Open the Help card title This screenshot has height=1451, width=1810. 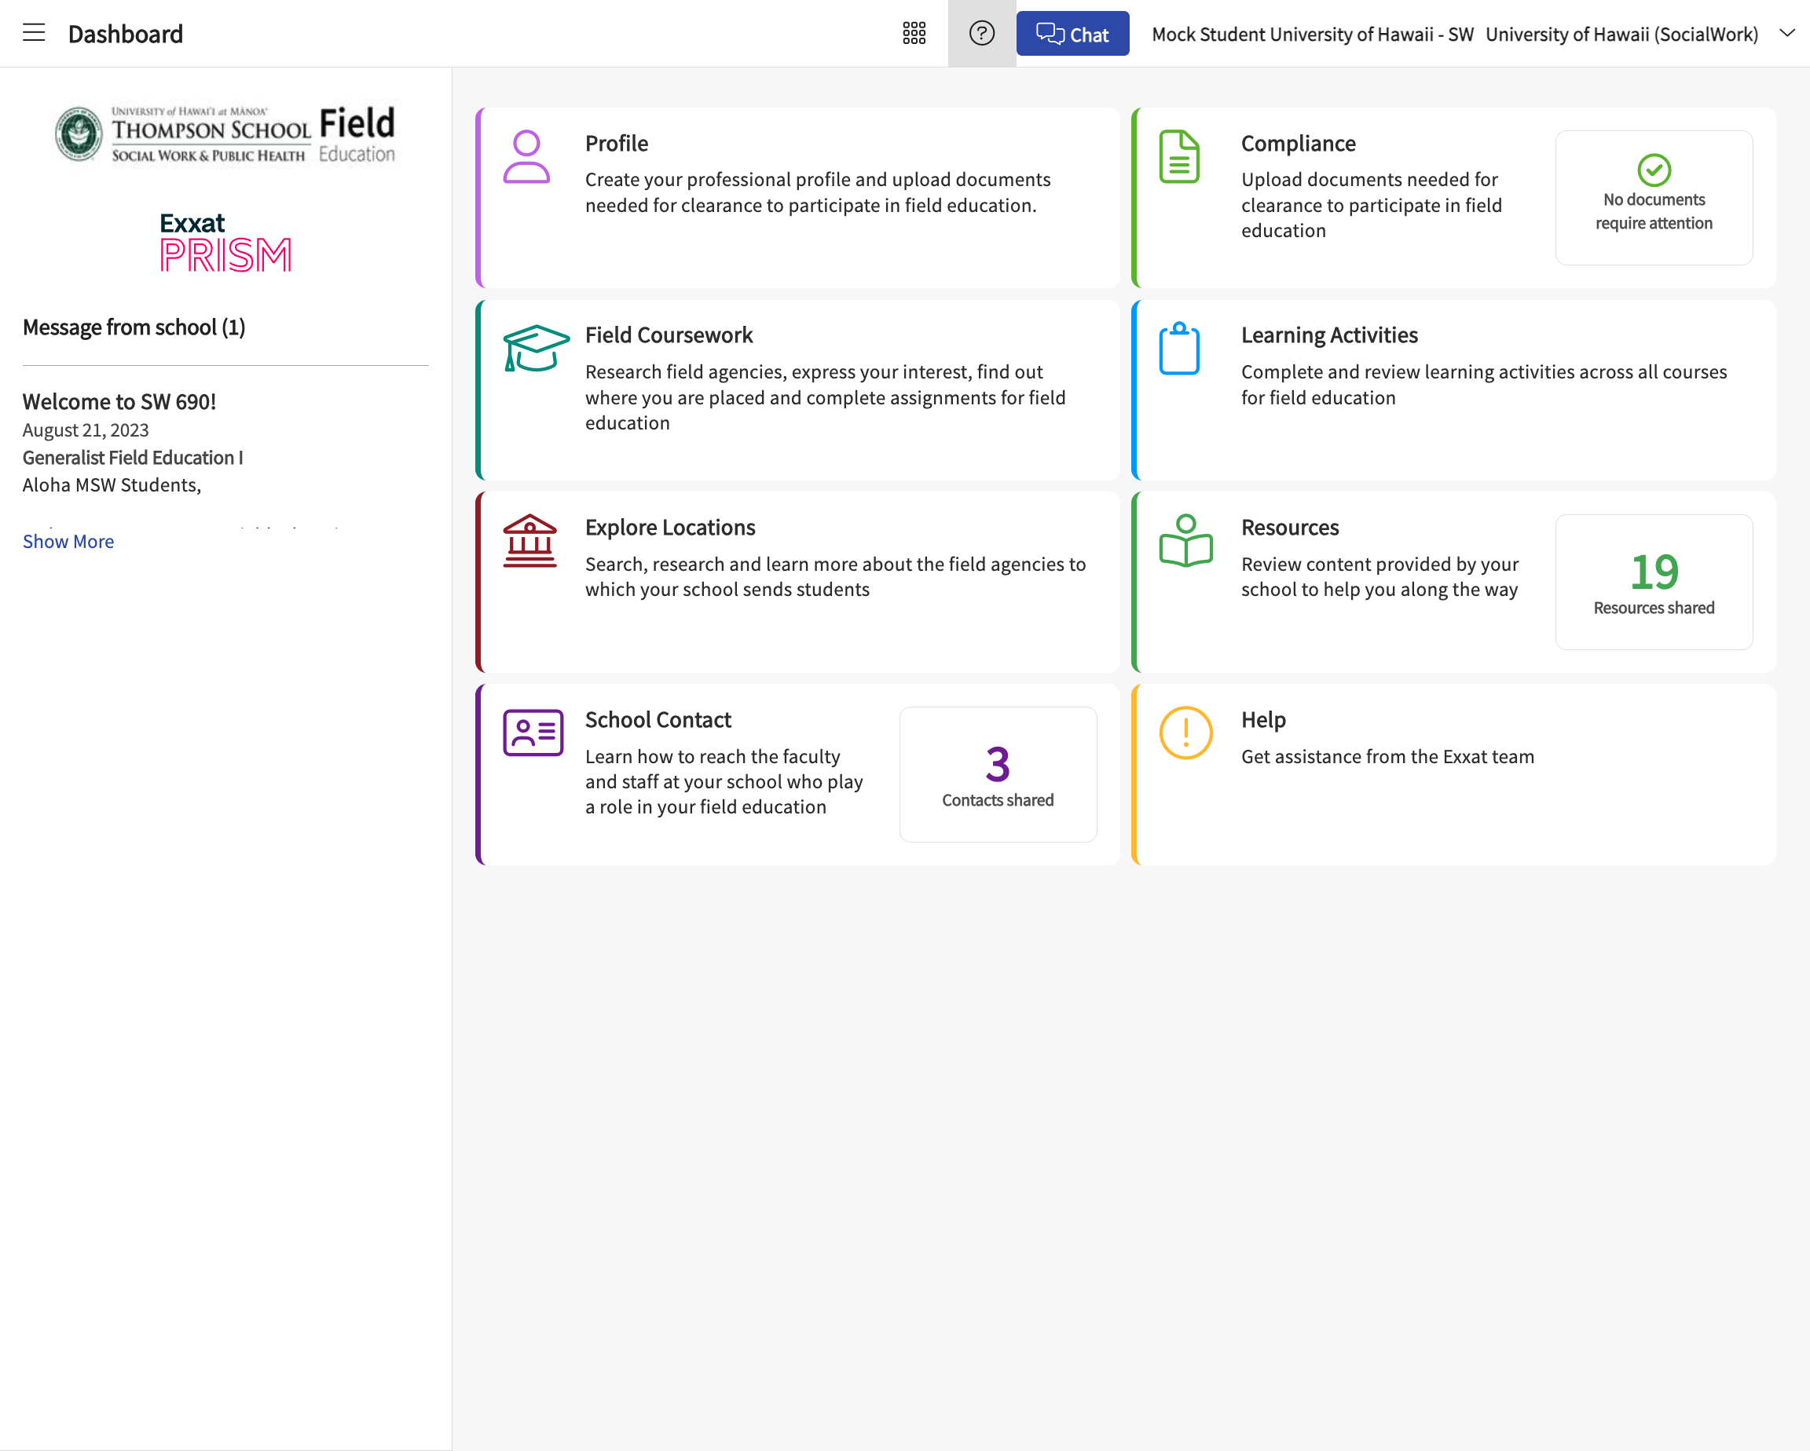click(1262, 719)
